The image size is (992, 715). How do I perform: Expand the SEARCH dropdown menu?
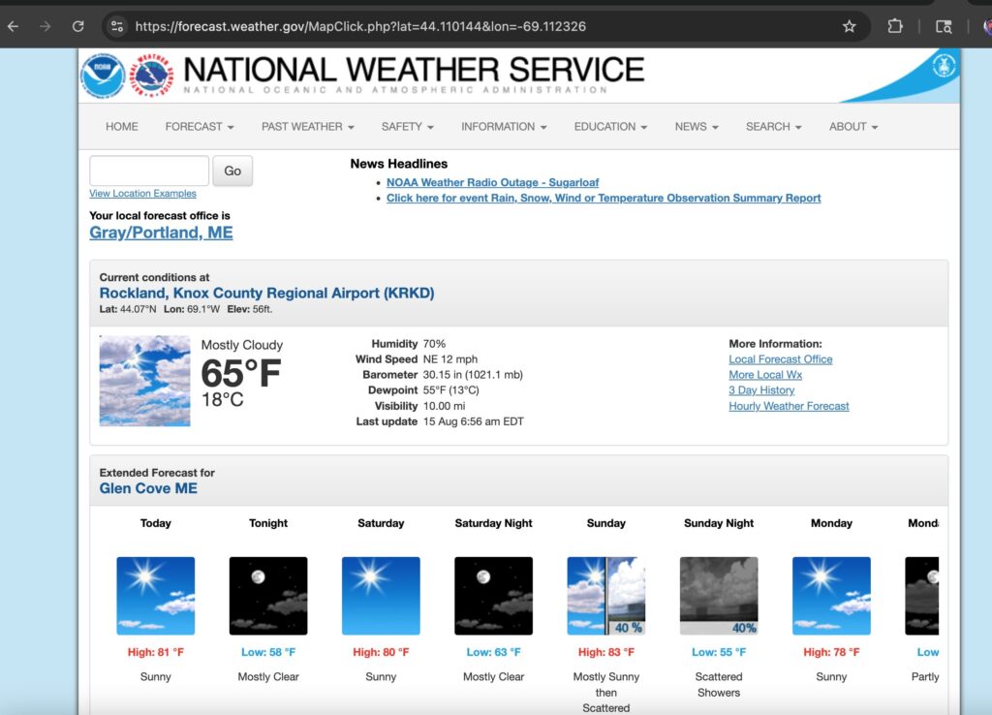coord(773,127)
